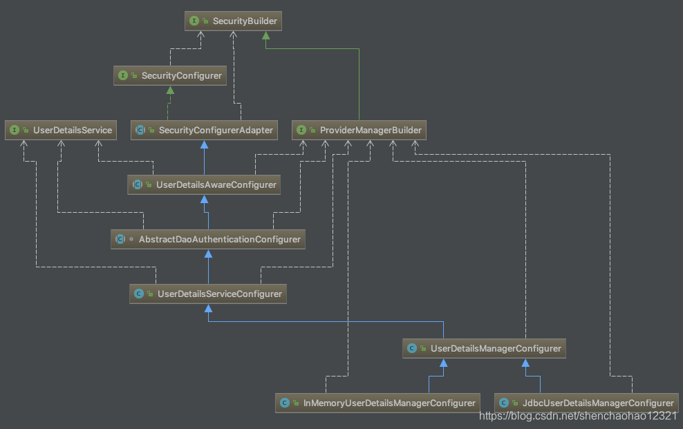Select the UserDetailsManagerConfigurer diagram node
This screenshot has width=683, height=429.
coord(484,348)
